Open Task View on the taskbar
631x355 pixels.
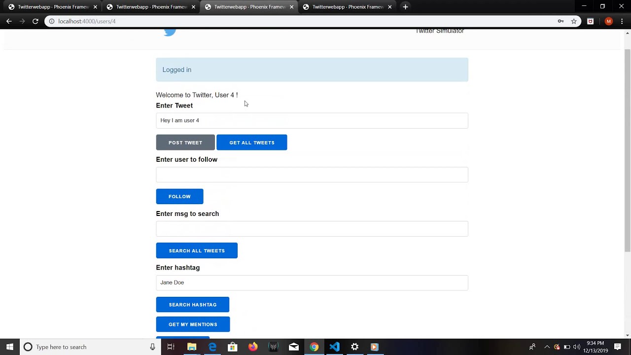tap(171, 347)
